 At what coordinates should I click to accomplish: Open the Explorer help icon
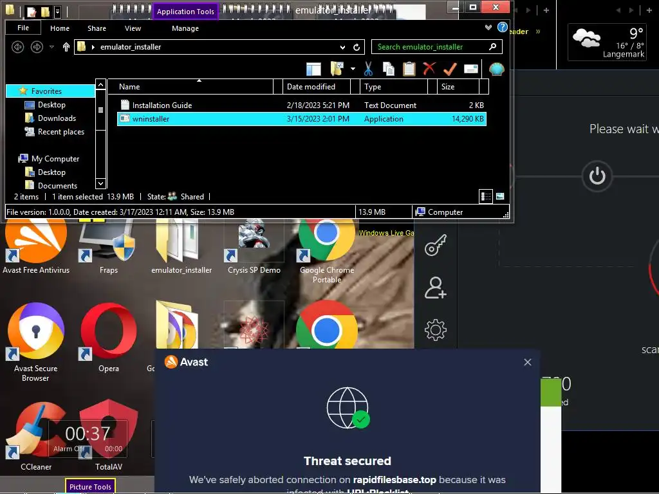[x=502, y=27]
